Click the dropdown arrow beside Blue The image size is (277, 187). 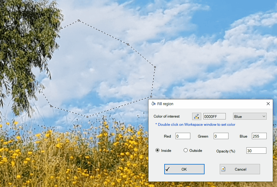tap(264, 116)
